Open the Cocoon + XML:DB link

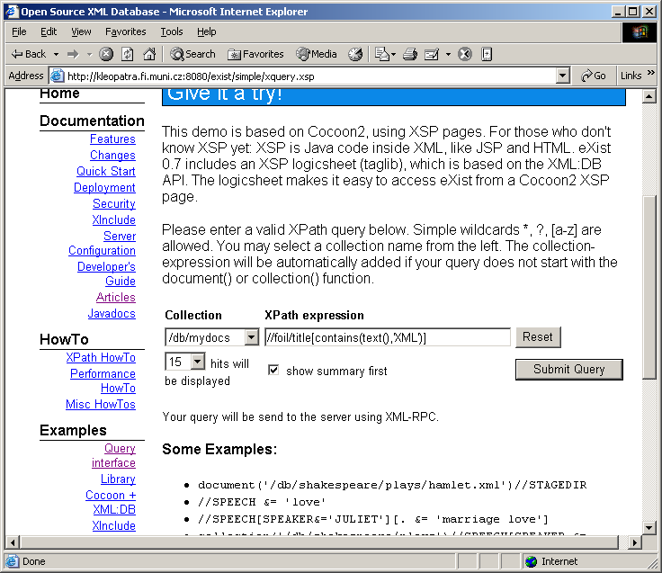click(x=111, y=503)
